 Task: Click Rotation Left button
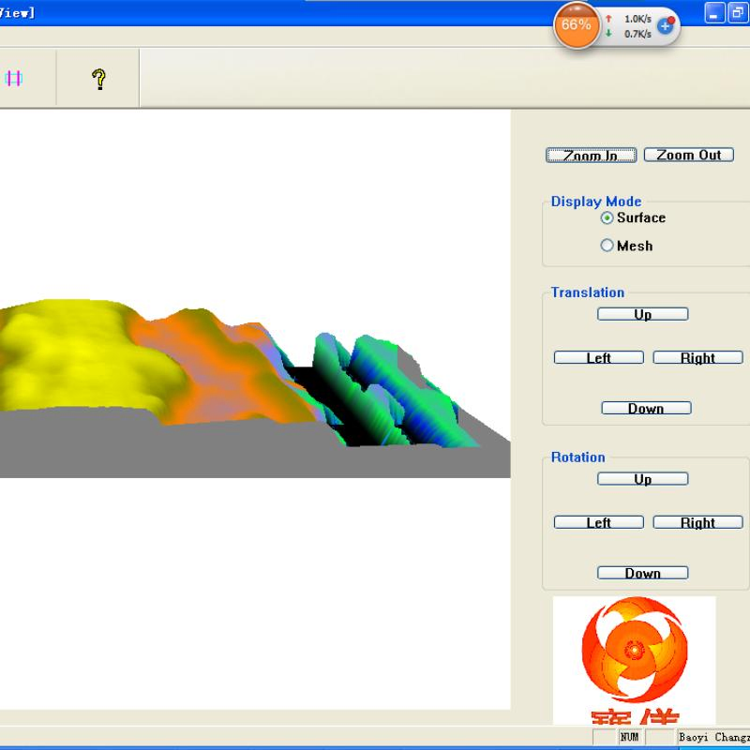click(x=598, y=522)
